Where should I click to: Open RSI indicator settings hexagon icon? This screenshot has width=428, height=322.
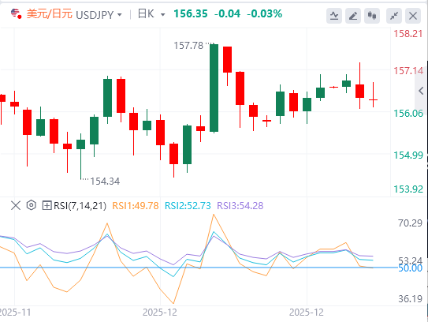tap(32, 205)
